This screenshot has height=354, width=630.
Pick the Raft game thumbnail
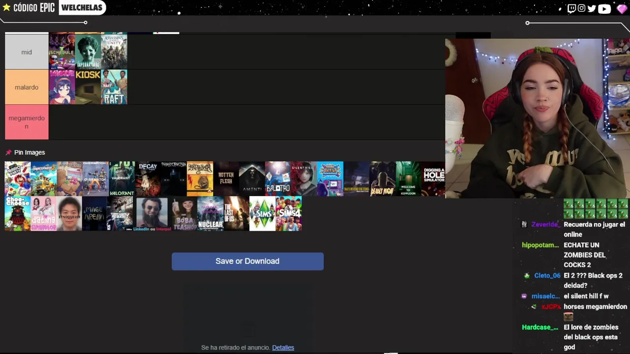click(114, 87)
